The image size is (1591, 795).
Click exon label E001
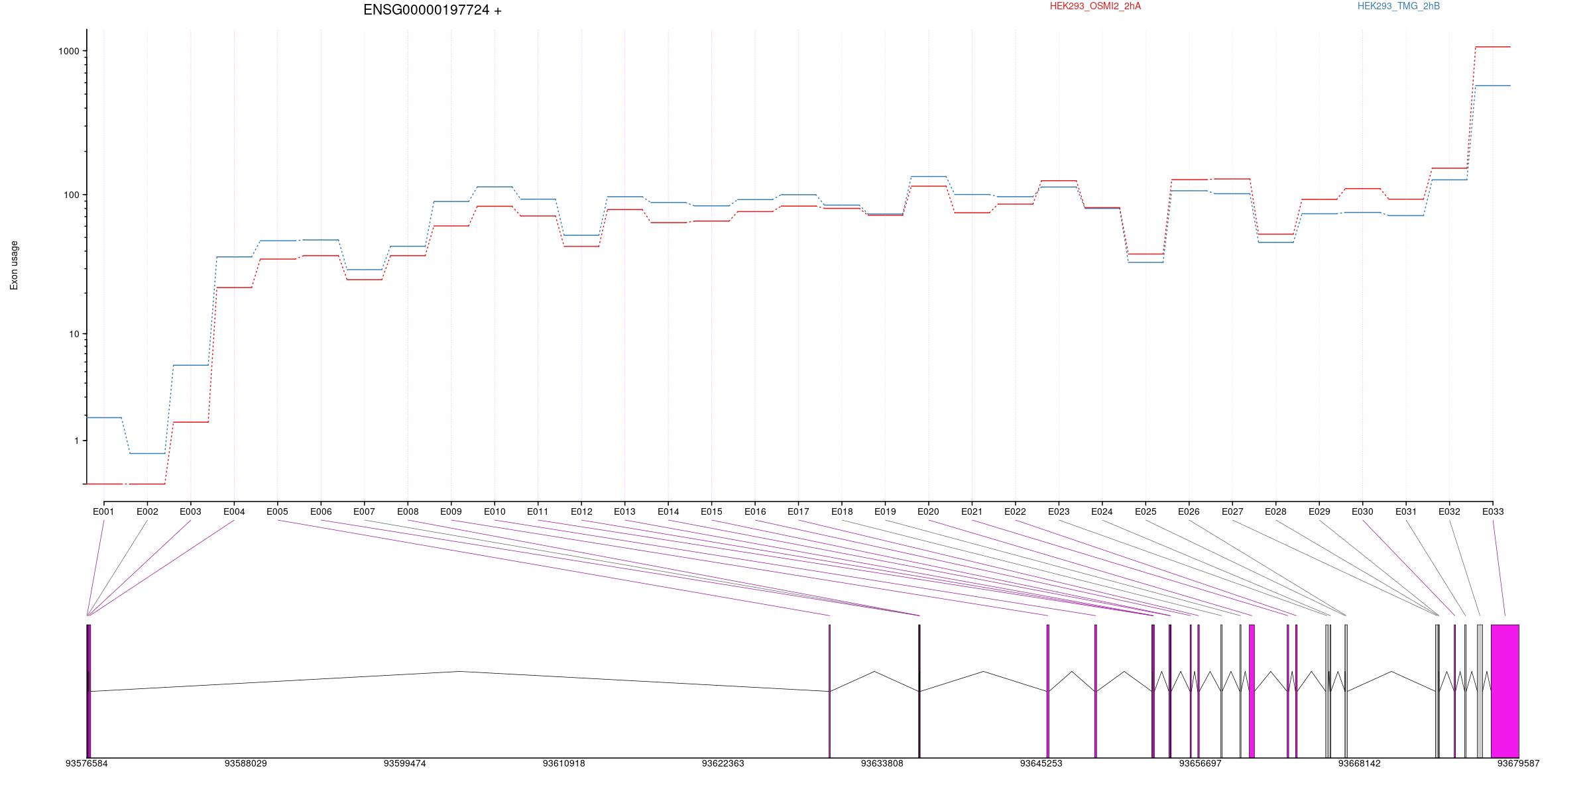coord(103,511)
